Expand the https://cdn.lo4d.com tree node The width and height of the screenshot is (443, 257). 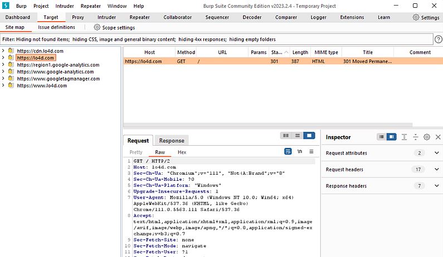tap(3, 51)
